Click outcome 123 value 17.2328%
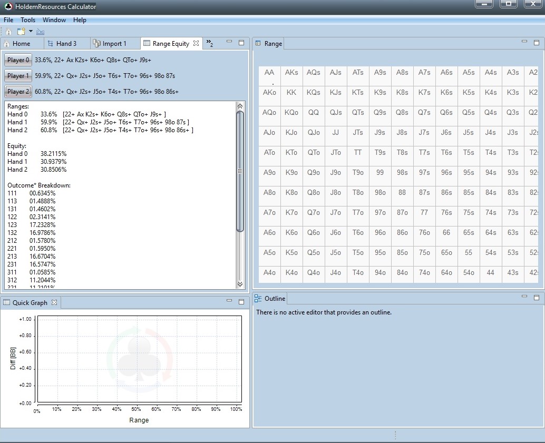Viewport: 545px width, 443px height. pos(42,225)
